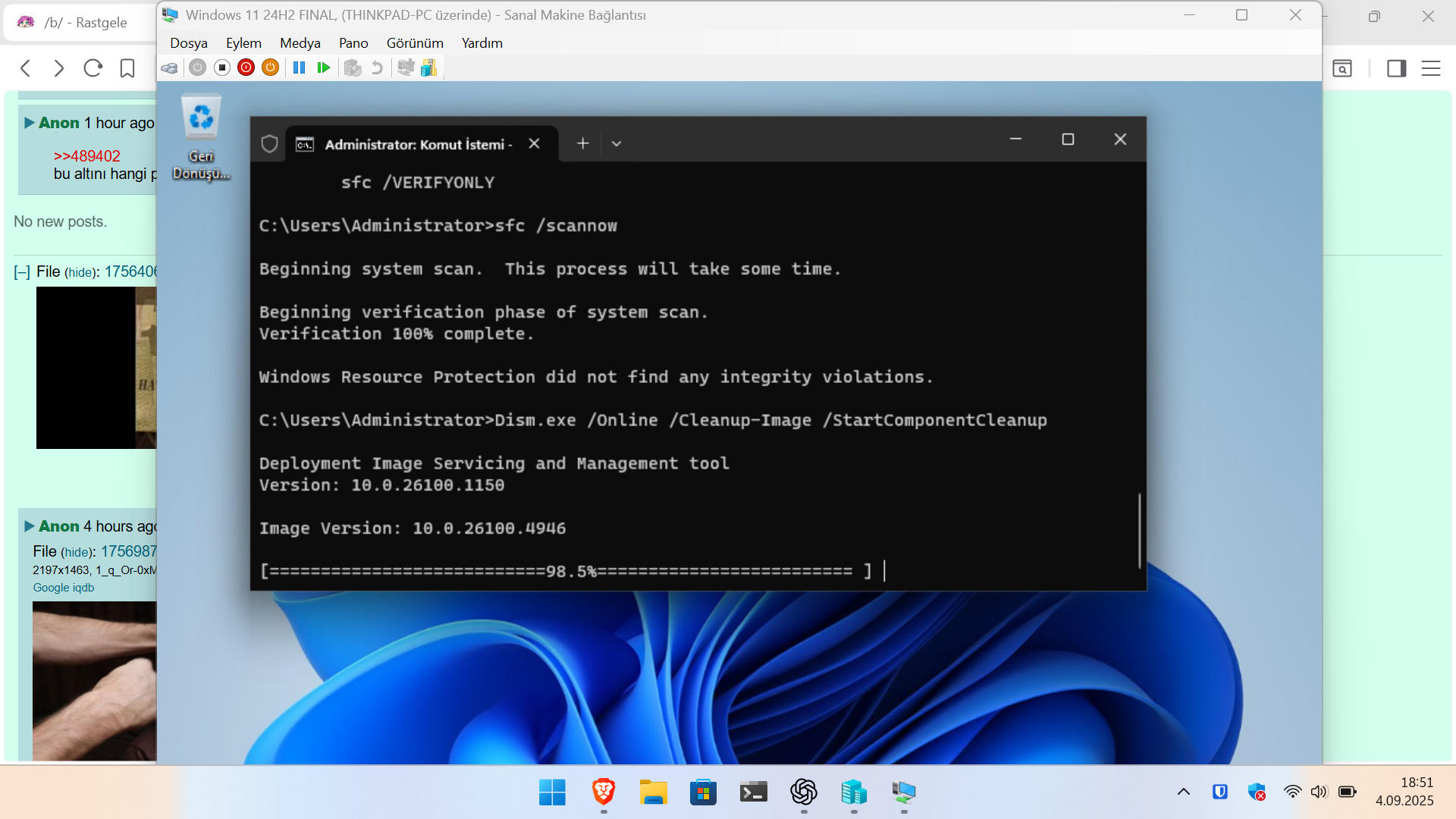Screen dimensions: 1456x819
Task: Toggle the browser sidebar panel icon
Action: click(1397, 68)
